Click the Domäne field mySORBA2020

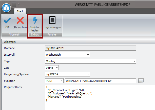[91, 48]
